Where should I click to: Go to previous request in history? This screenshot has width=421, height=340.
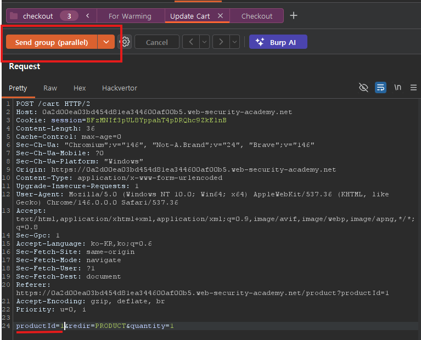(x=191, y=42)
